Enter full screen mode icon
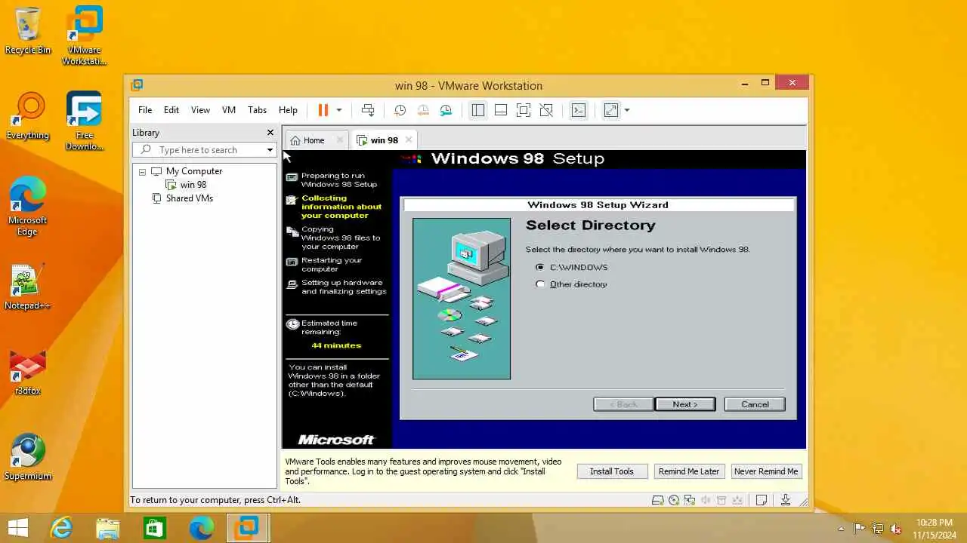The image size is (967, 543). click(524, 110)
